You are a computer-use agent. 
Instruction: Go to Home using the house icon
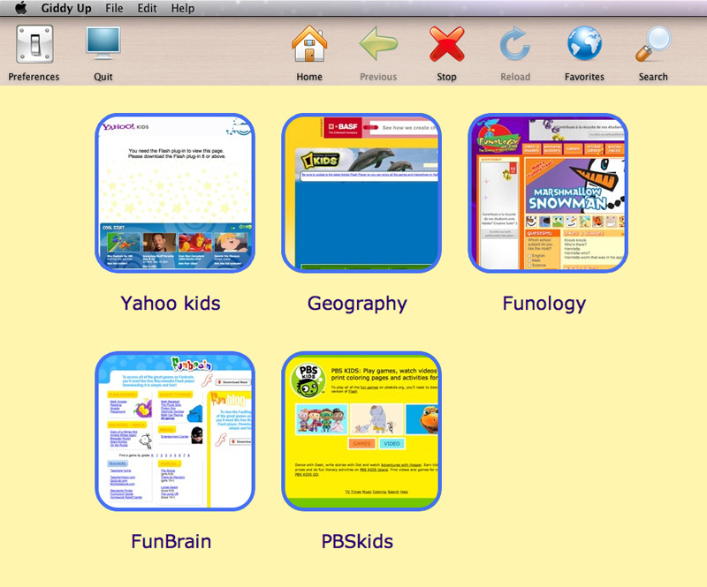click(x=309, y=43)
